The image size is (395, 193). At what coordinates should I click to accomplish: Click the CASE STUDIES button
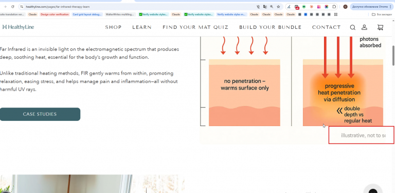point(40,114)
